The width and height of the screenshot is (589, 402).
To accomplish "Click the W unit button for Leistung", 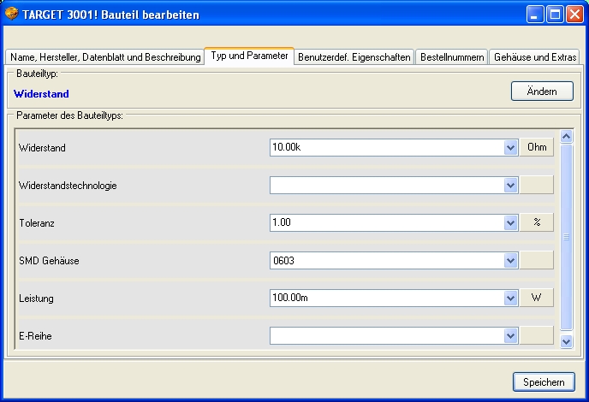I will pos(537,298).
